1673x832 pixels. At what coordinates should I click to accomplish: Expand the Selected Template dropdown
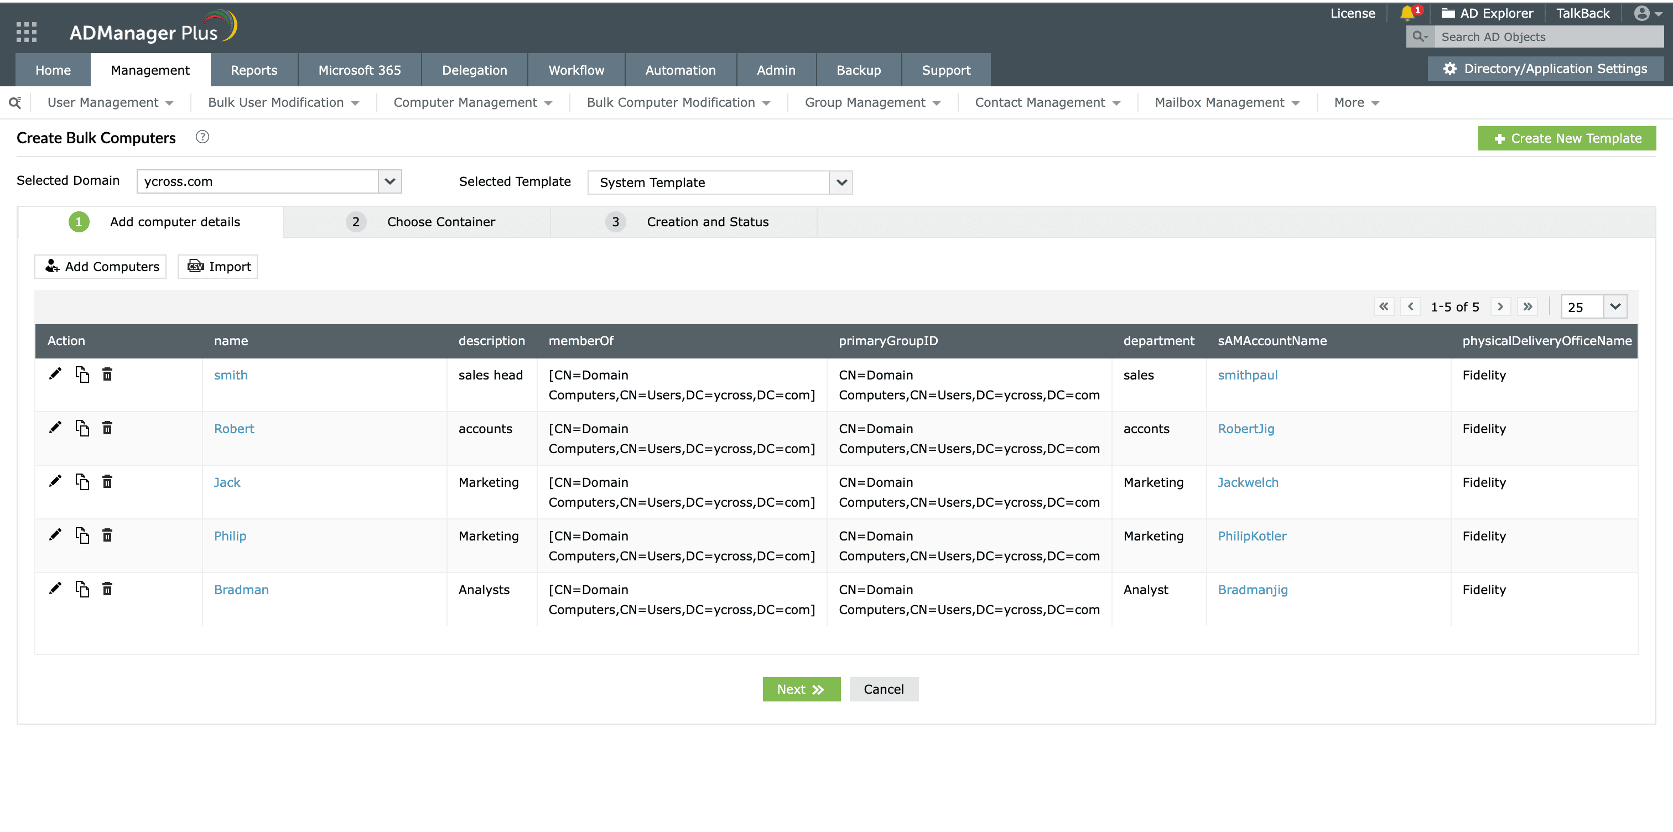tap(841, 183)
